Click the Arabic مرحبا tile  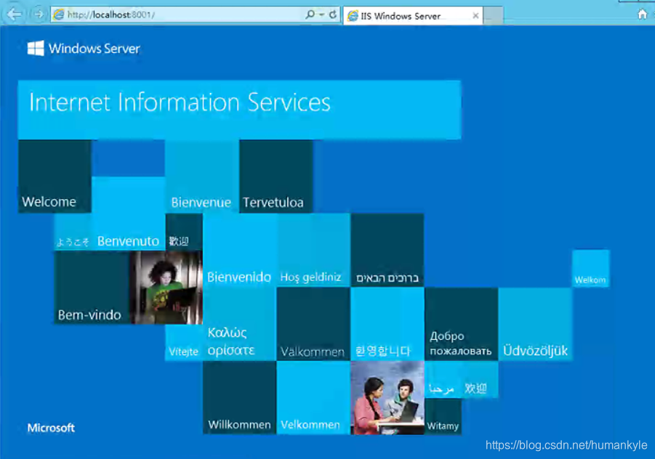443,379
